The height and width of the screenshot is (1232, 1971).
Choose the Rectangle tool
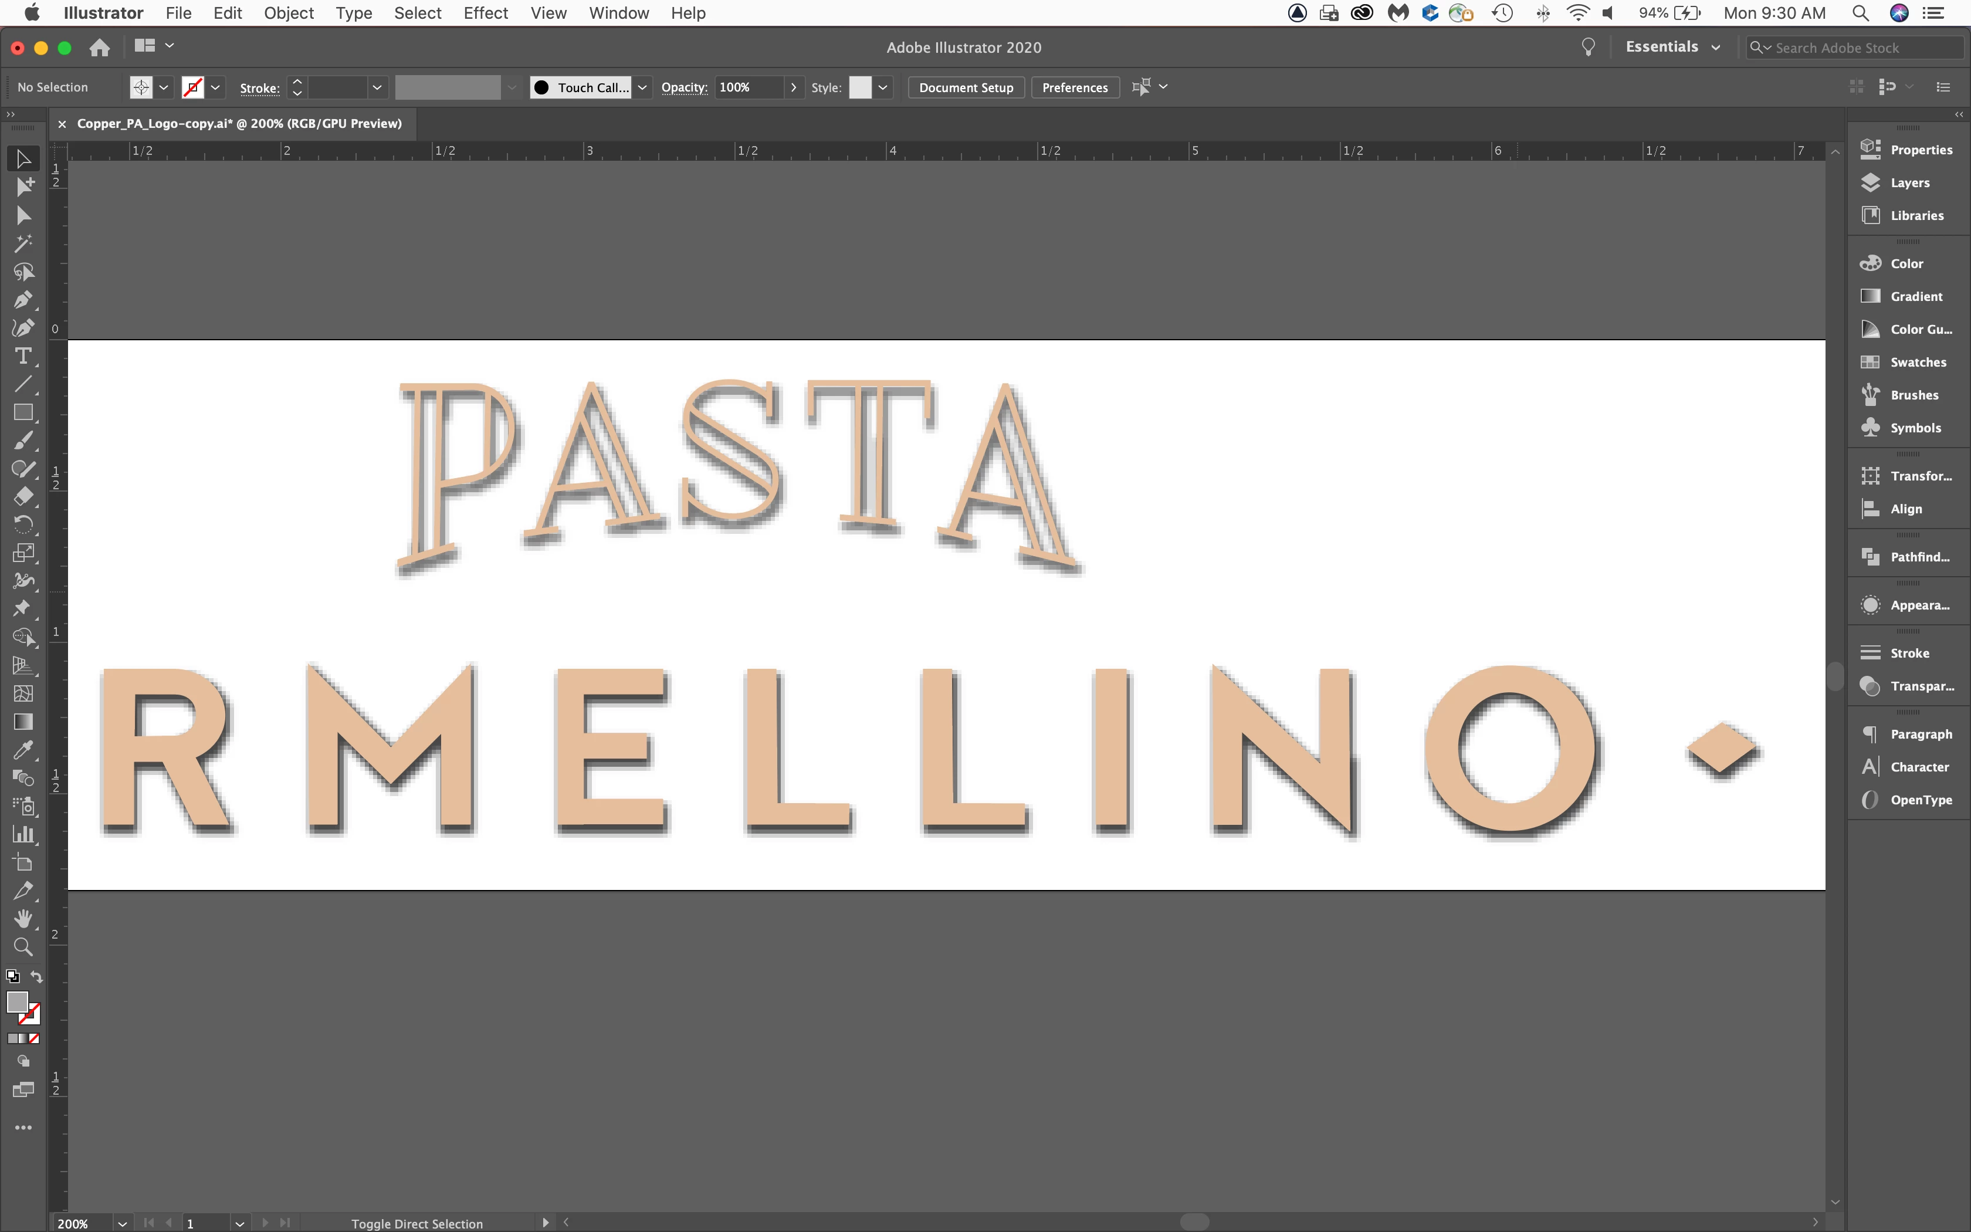pos(23,412)
